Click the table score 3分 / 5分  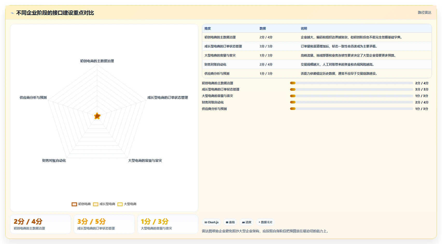point(266,46)
